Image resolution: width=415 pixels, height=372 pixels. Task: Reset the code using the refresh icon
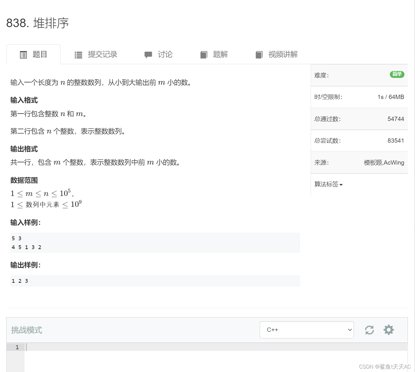point(369,330)
